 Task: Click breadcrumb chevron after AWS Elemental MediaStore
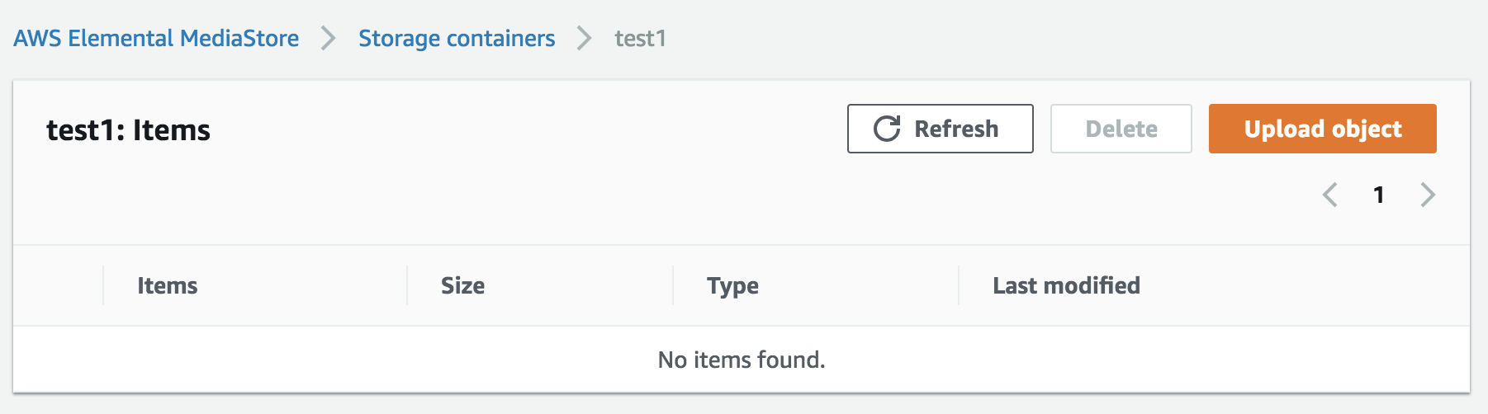[x=328, y=38]
